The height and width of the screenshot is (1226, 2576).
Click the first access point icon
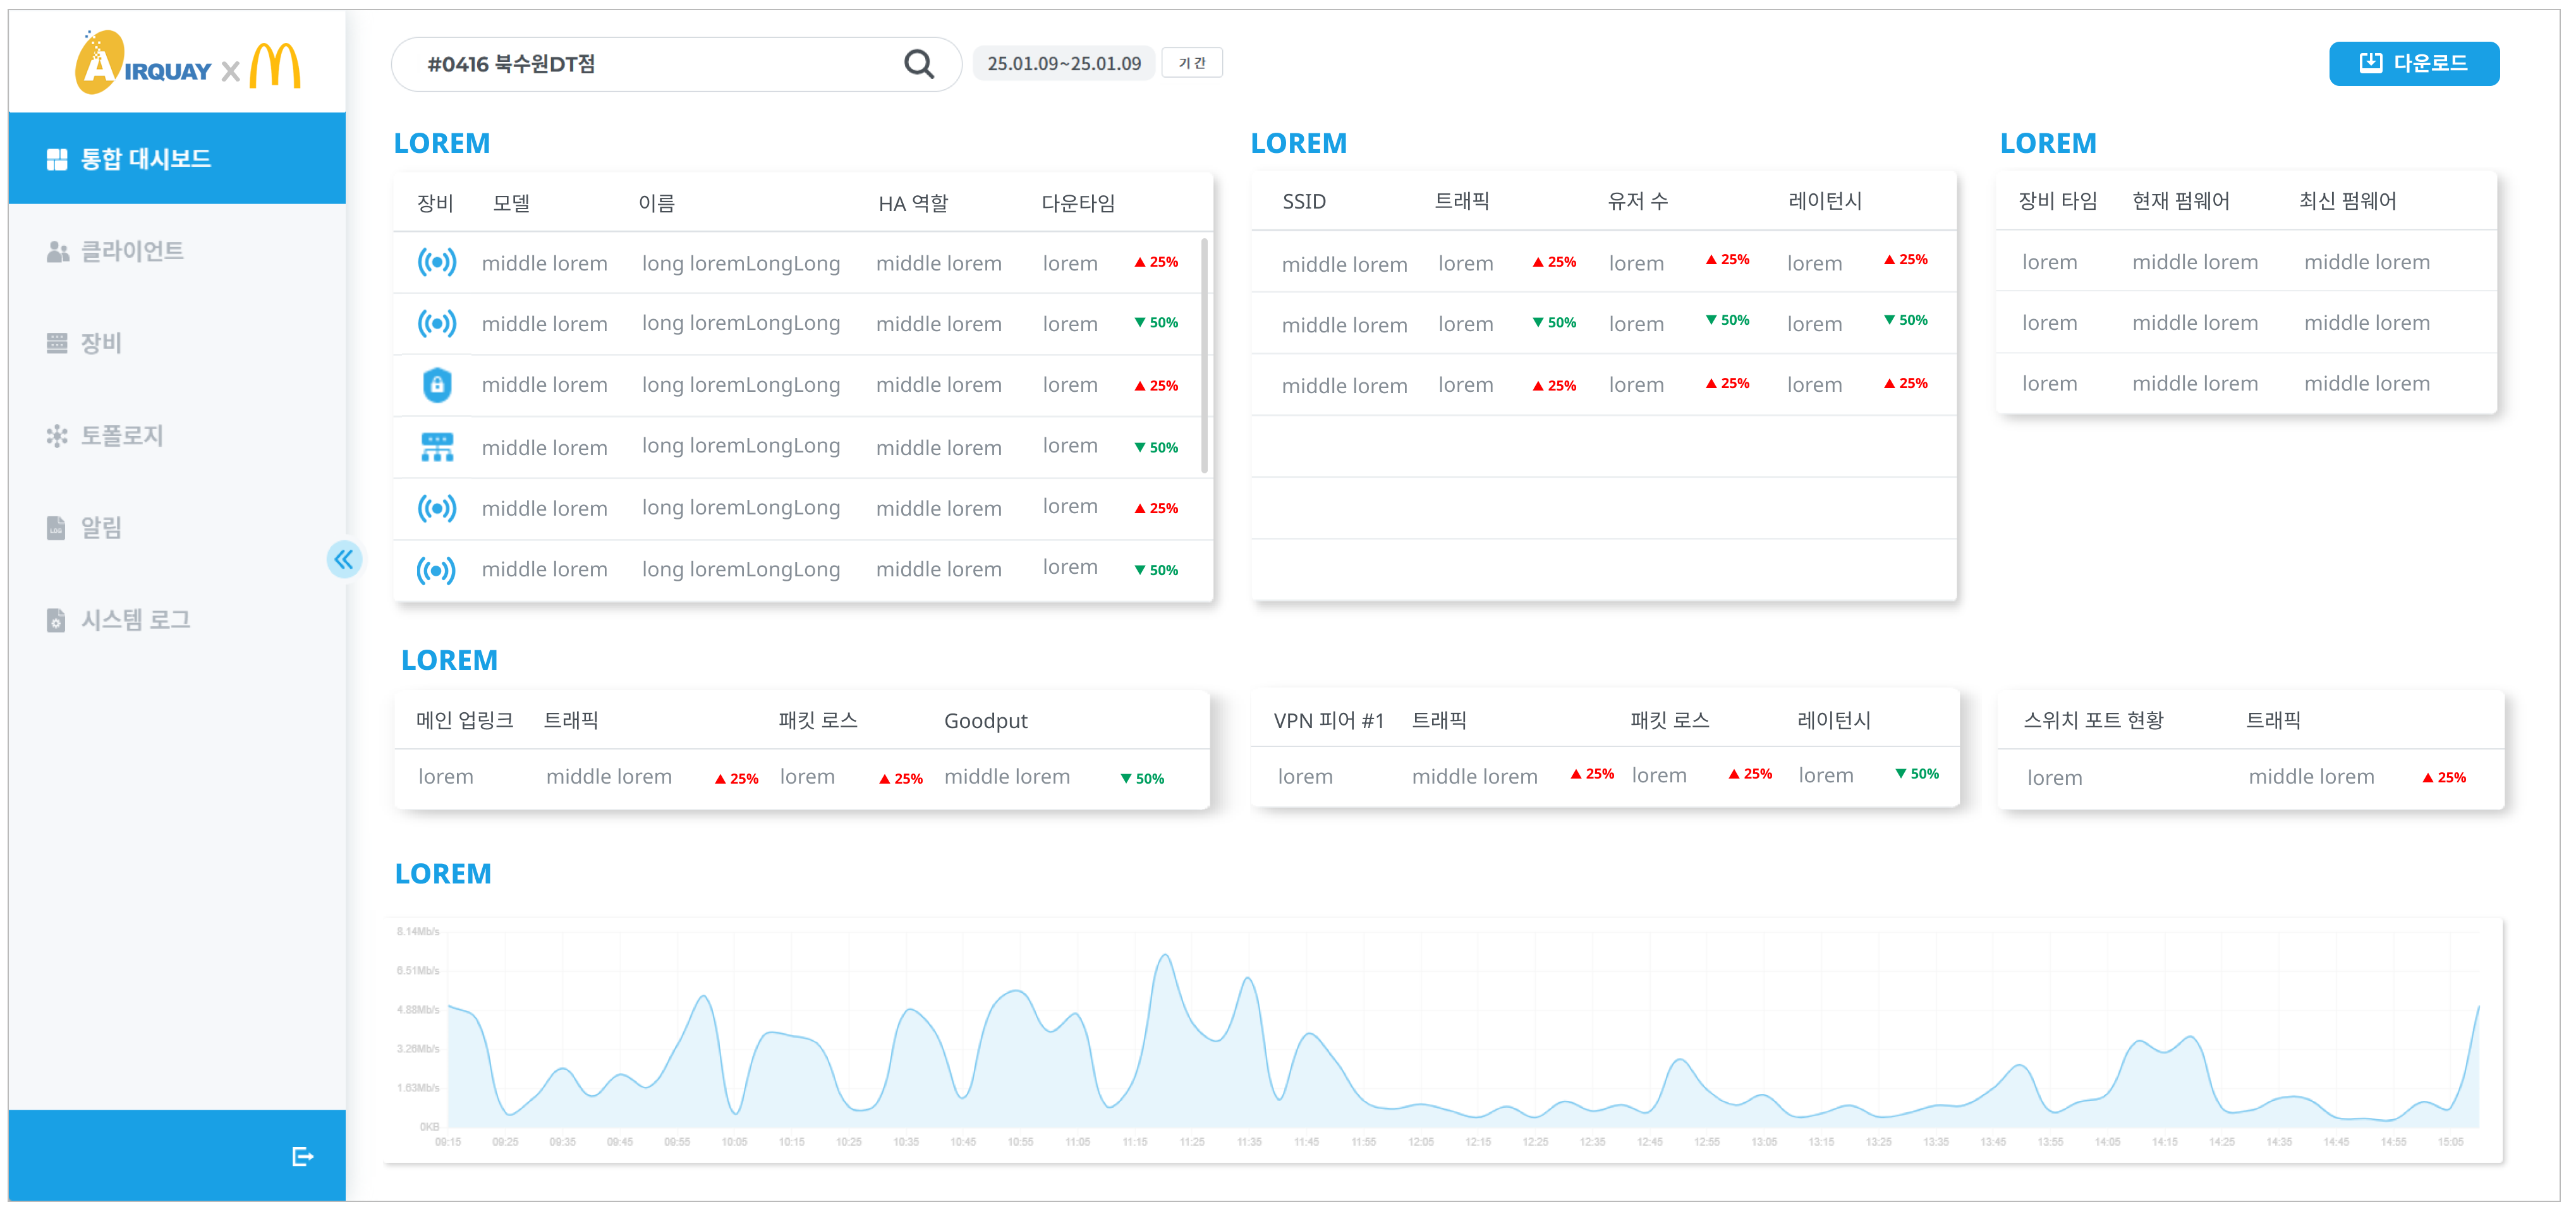click(x=437, y=263)
